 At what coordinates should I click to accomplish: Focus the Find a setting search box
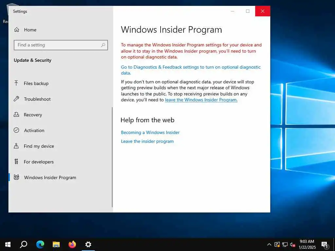tap(61, 45)
